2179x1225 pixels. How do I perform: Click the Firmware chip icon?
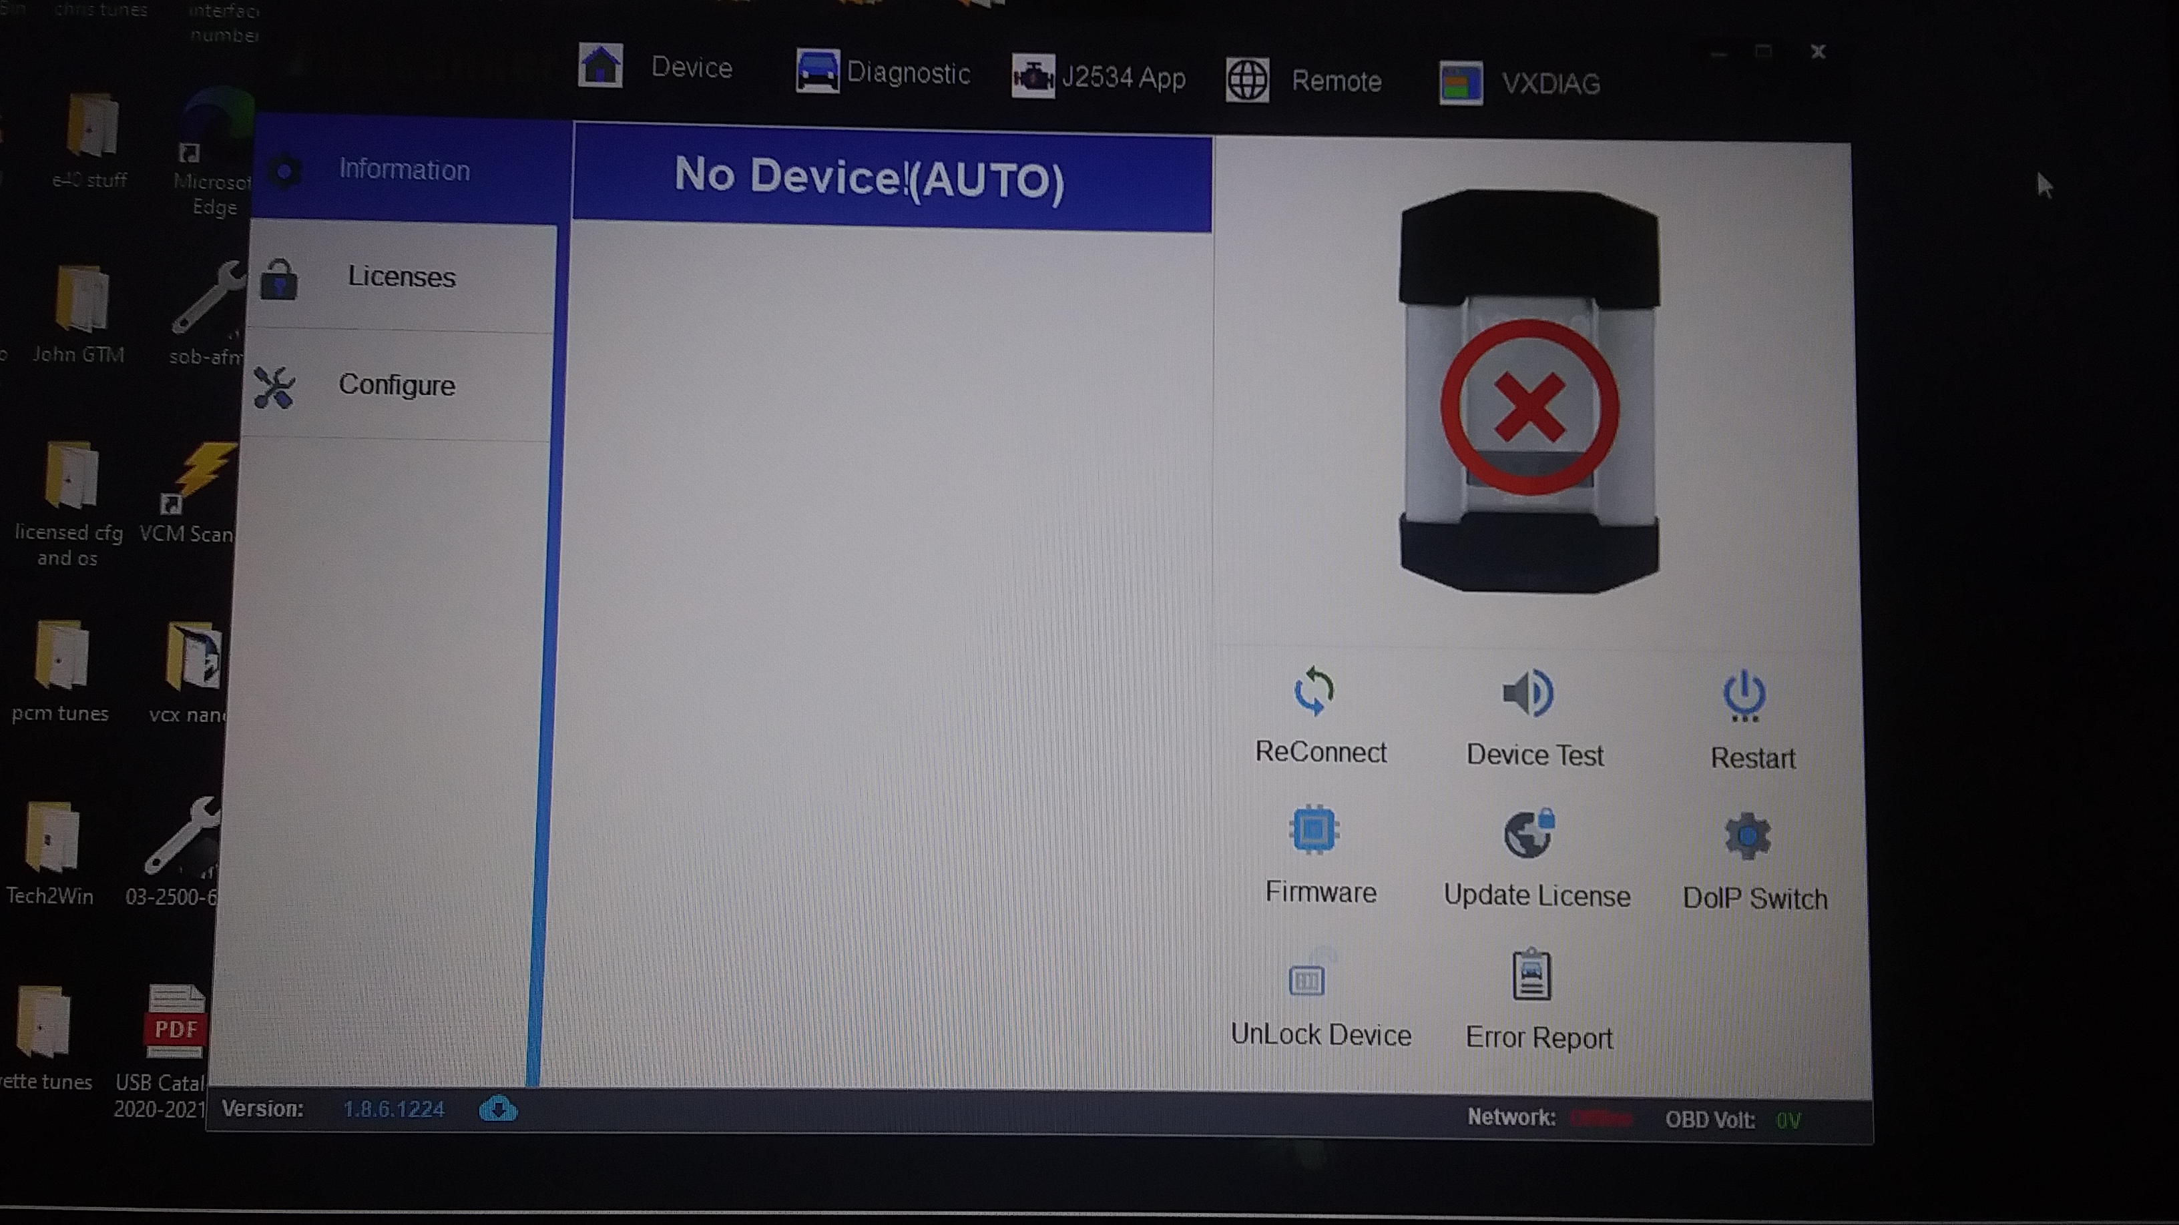point(1314,829)
